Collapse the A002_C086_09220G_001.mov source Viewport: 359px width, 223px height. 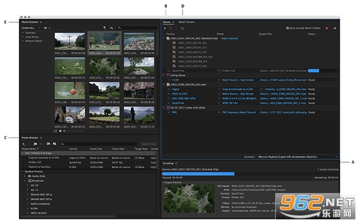click(x=164, y=85)
